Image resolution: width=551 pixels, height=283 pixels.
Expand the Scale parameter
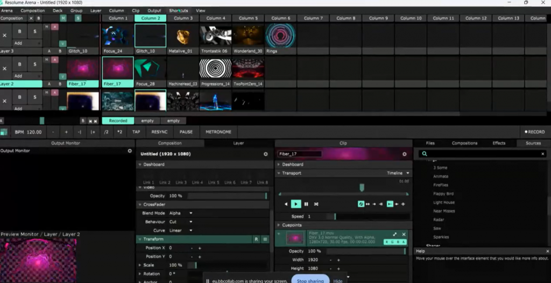click(140, 265)
